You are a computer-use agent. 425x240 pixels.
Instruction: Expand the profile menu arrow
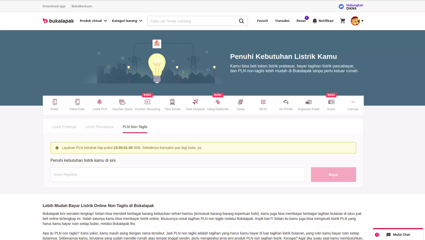tap(362, 21)
